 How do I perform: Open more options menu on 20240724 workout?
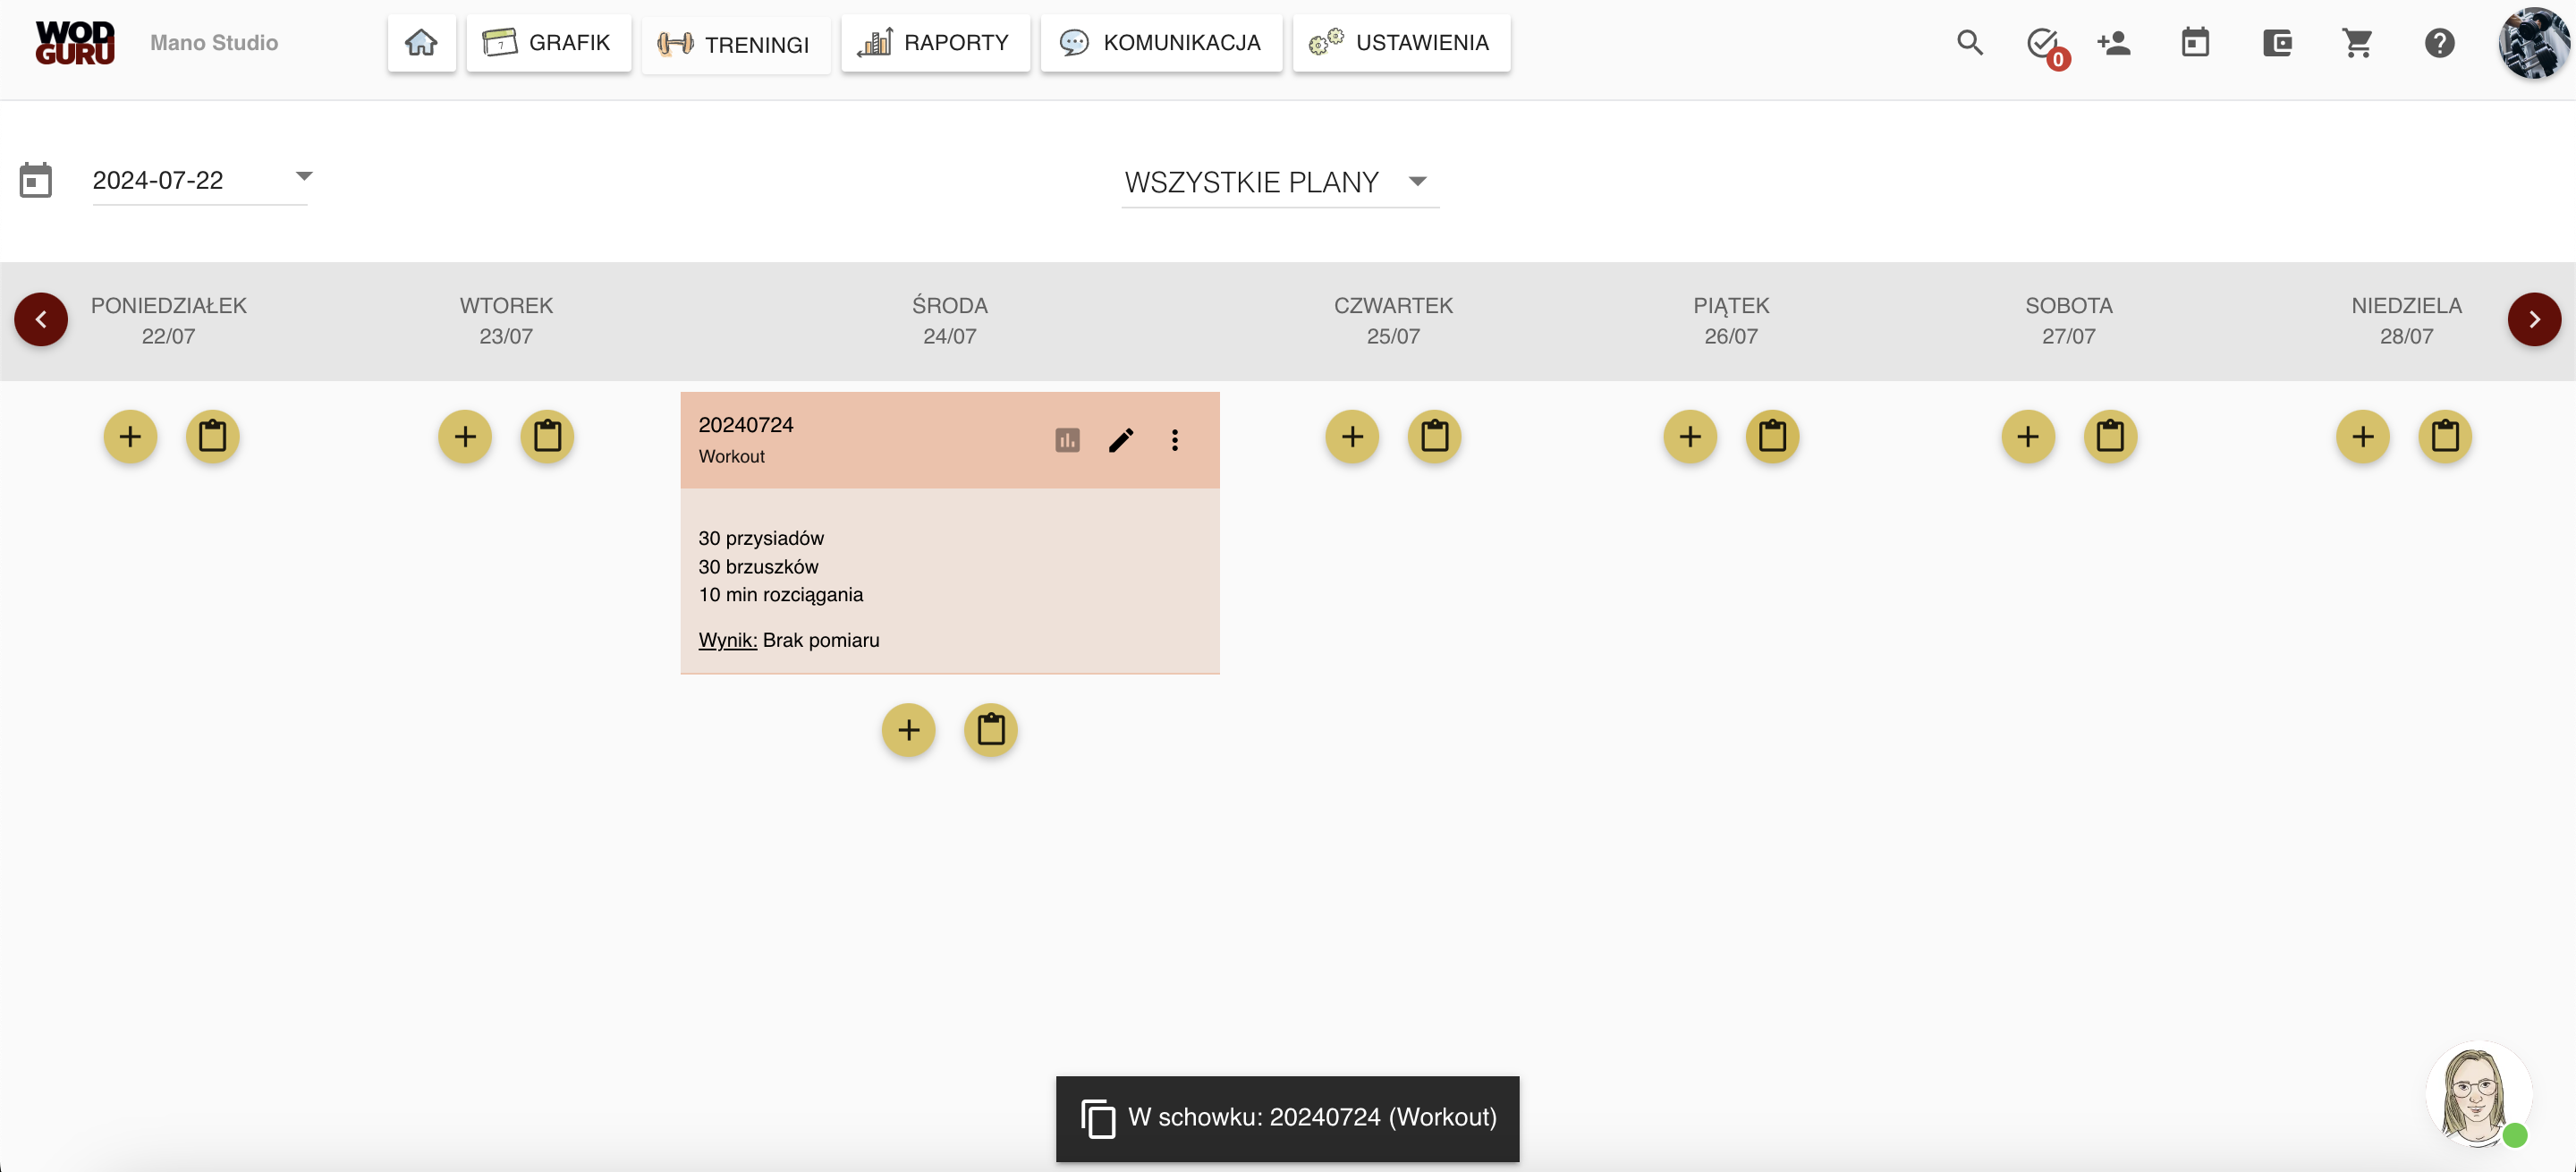tap(1175, 440)
